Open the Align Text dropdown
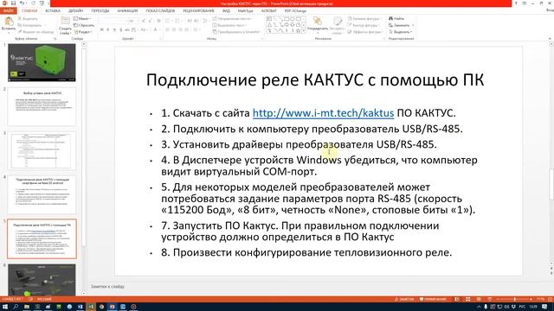Viewport: 554px width, 311px height. point(229,25)
